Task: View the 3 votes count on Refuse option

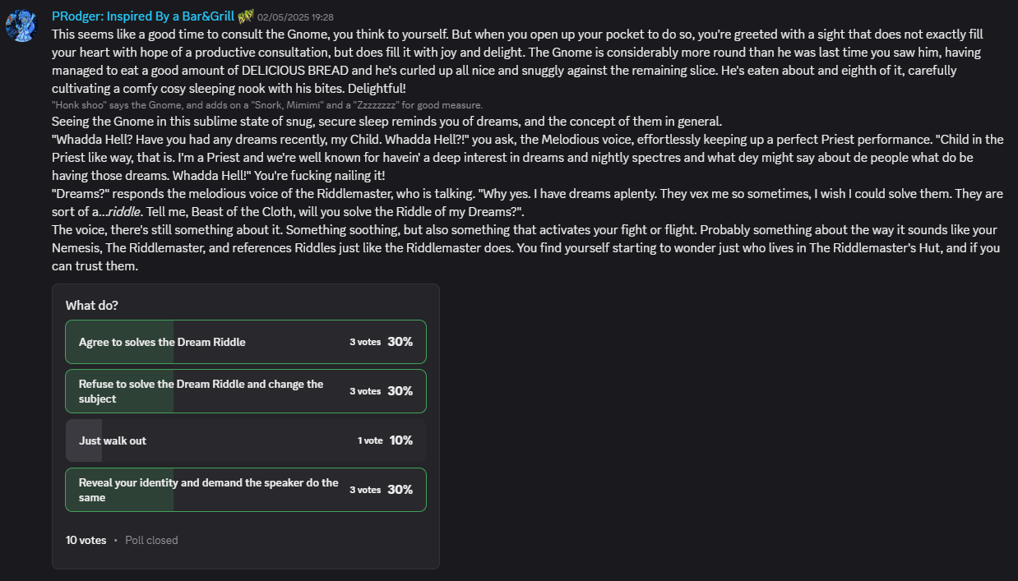Action: [x=365, y=391]
